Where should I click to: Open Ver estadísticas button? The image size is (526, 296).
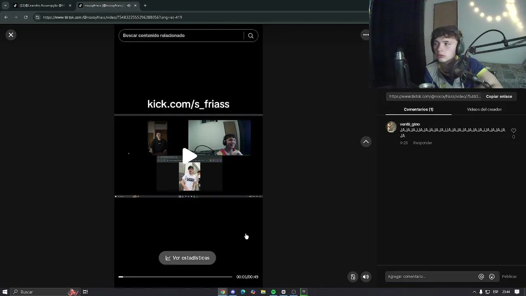point(187,258)
